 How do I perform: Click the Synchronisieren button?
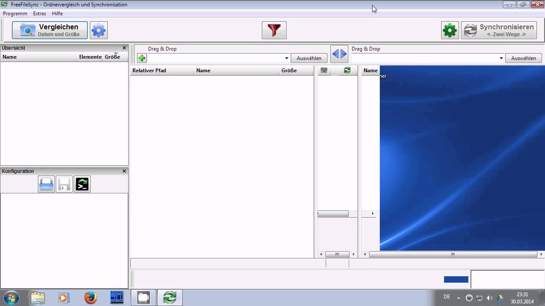(499, 30)
